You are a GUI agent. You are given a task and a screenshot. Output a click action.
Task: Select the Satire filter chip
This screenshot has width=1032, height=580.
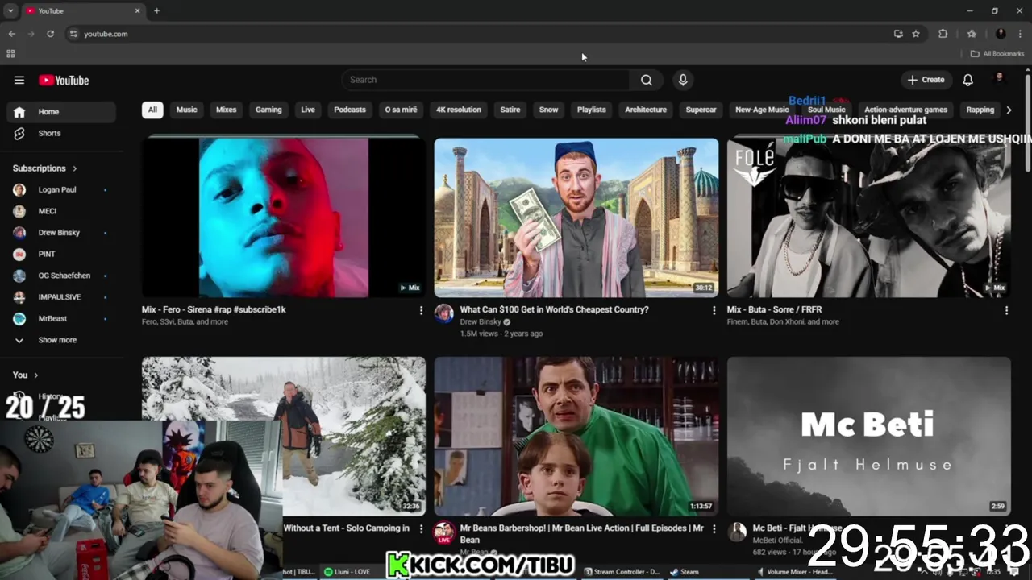coord(510,110)
